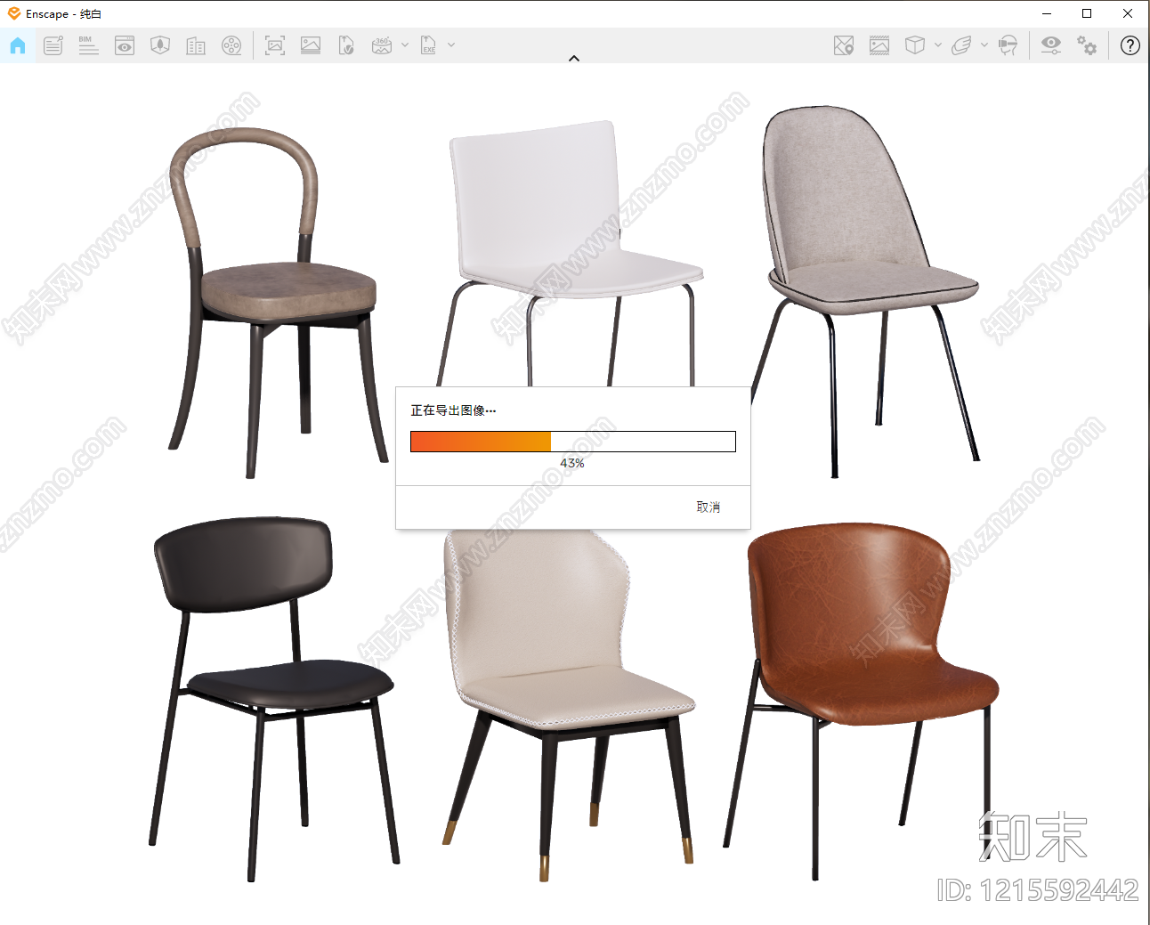1150x925 pixels.
Task: Open the asset library buildings icon
Action: click(x=196, y=45)
